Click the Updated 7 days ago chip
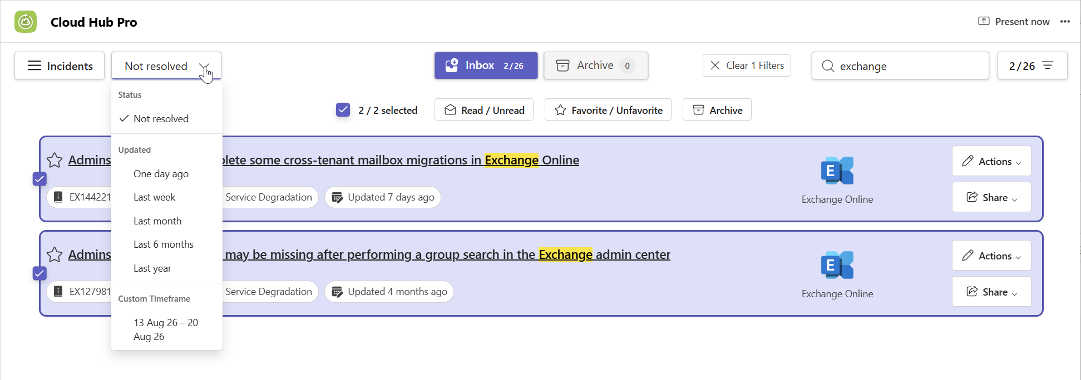The width and height of the screenshot is (1081, 380). [x=383, y=197]
